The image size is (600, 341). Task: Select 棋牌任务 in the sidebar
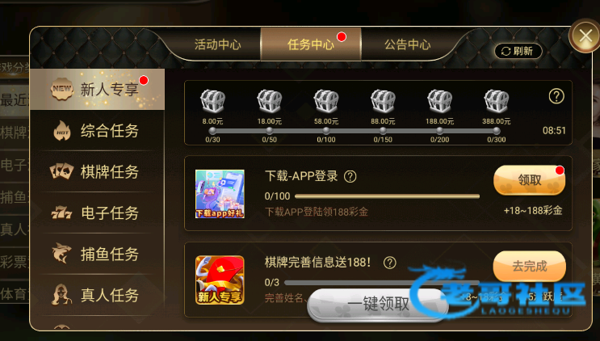tap(97, 172)
